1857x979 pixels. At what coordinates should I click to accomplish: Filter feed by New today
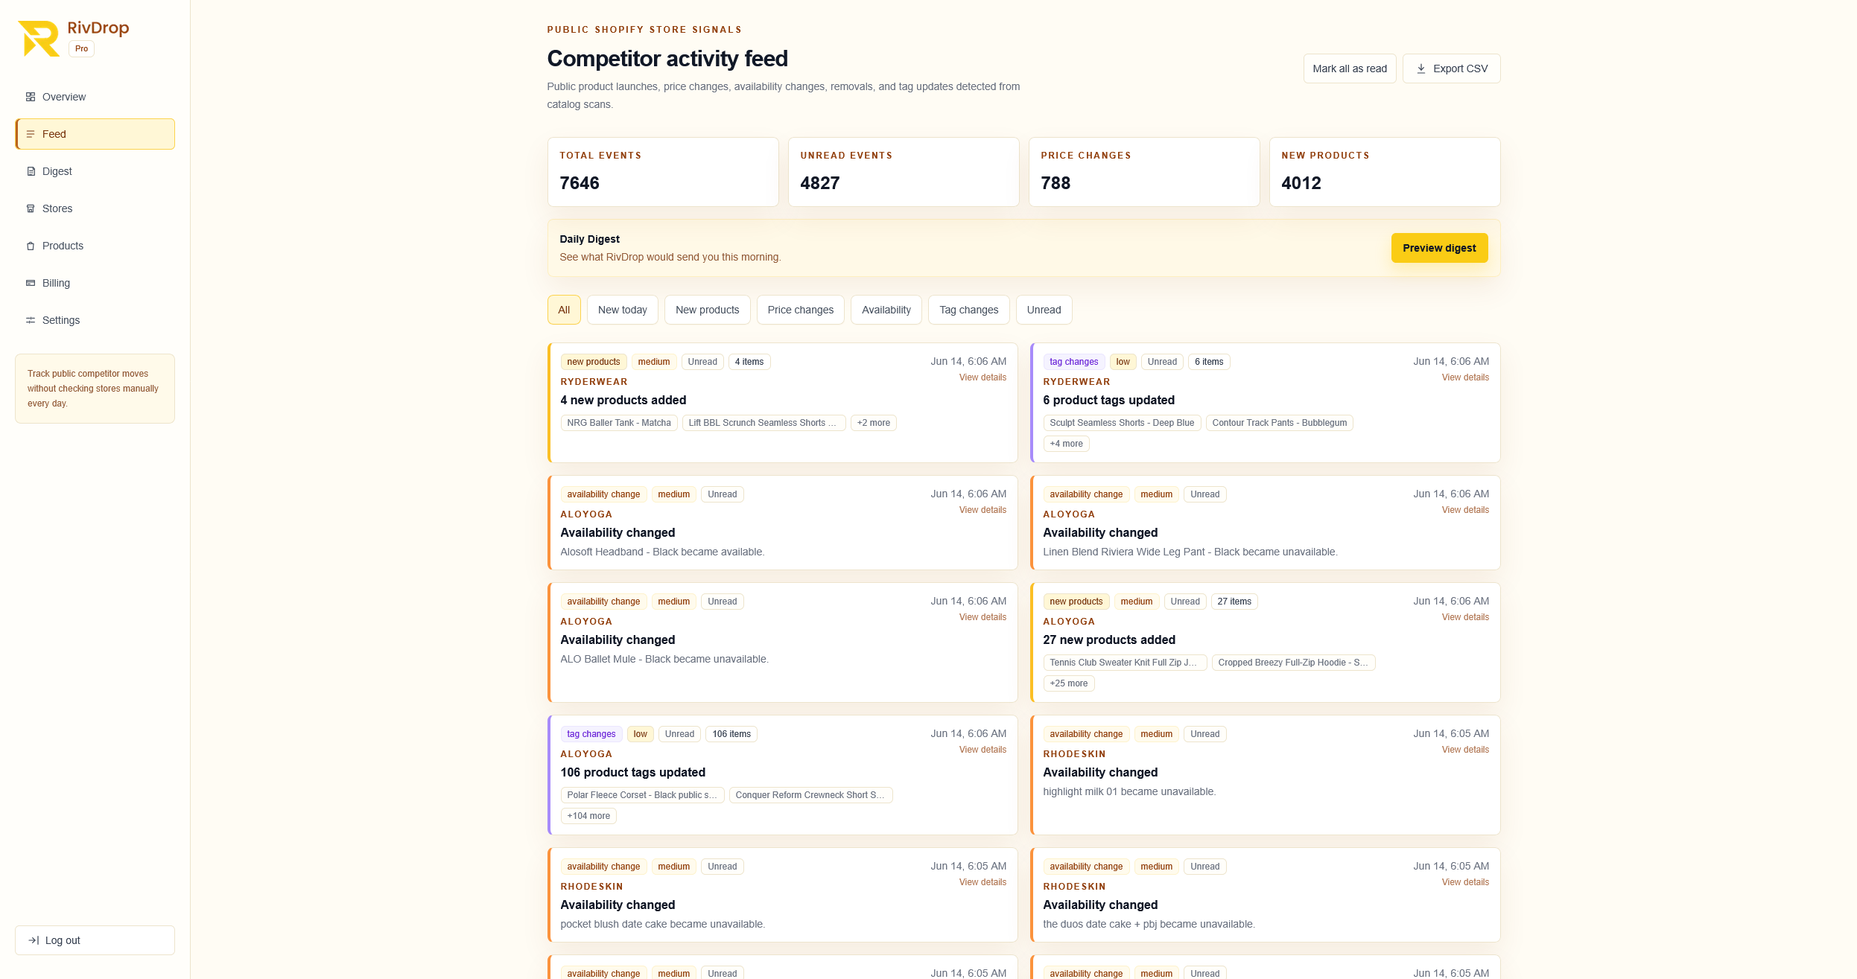(x=623, y=310)
